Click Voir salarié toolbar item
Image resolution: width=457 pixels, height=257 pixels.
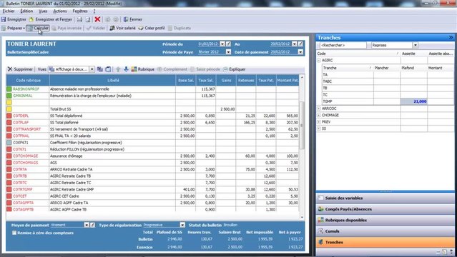[123, 29]
